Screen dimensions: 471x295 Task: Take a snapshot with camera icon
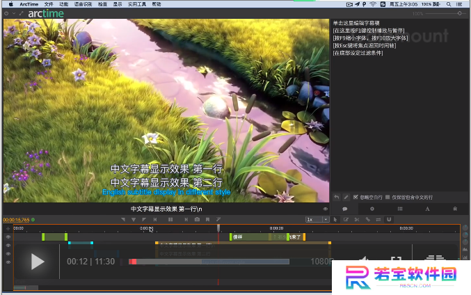pos(197,220)
